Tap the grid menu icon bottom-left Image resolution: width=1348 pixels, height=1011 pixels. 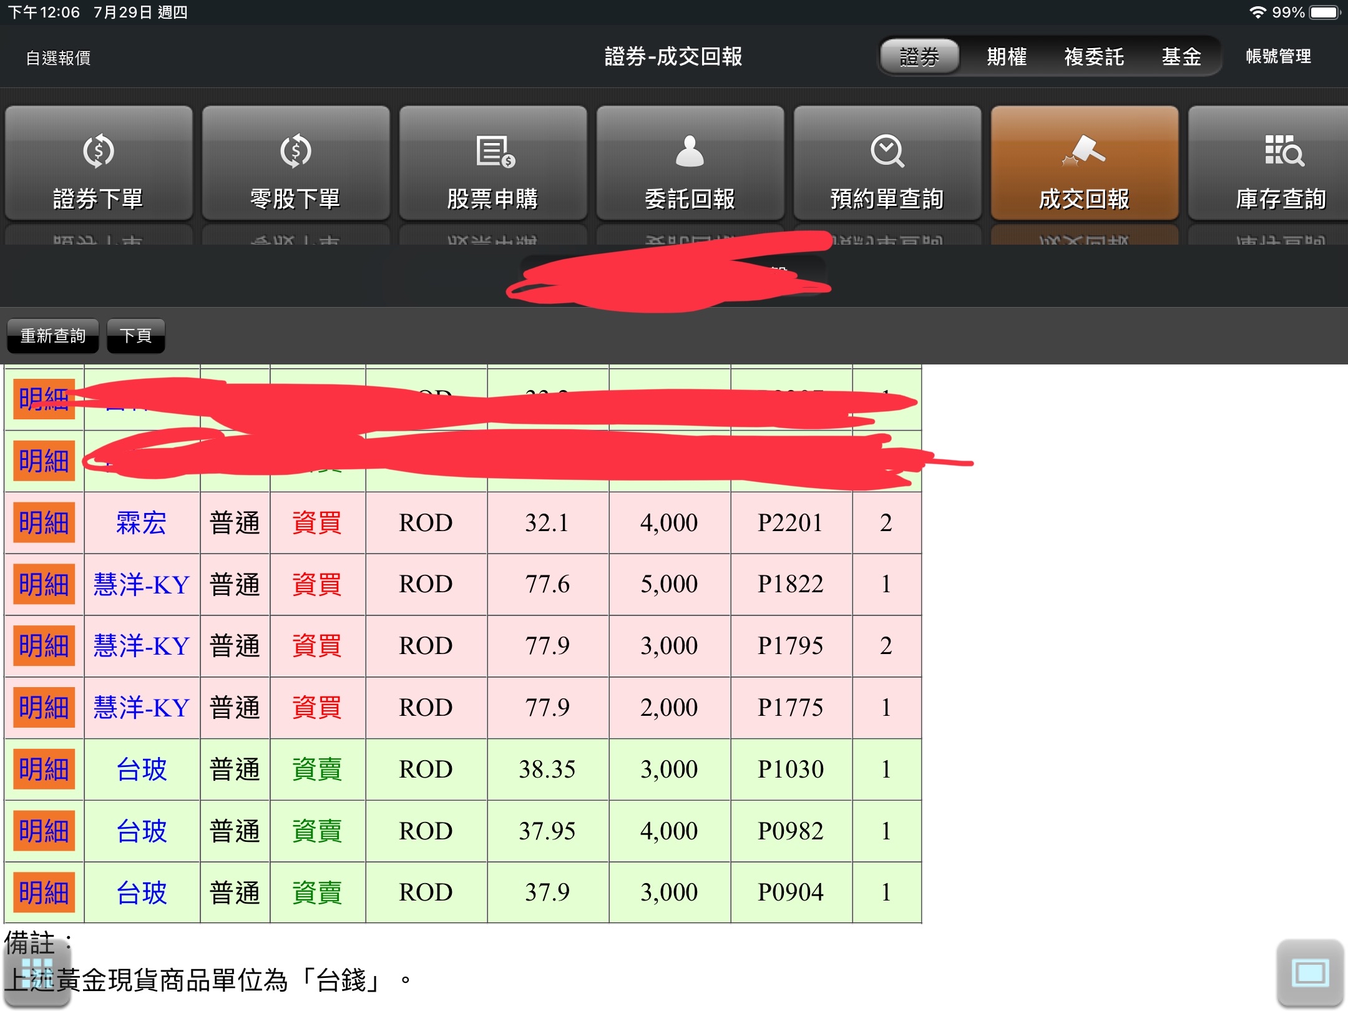(36, 972)
